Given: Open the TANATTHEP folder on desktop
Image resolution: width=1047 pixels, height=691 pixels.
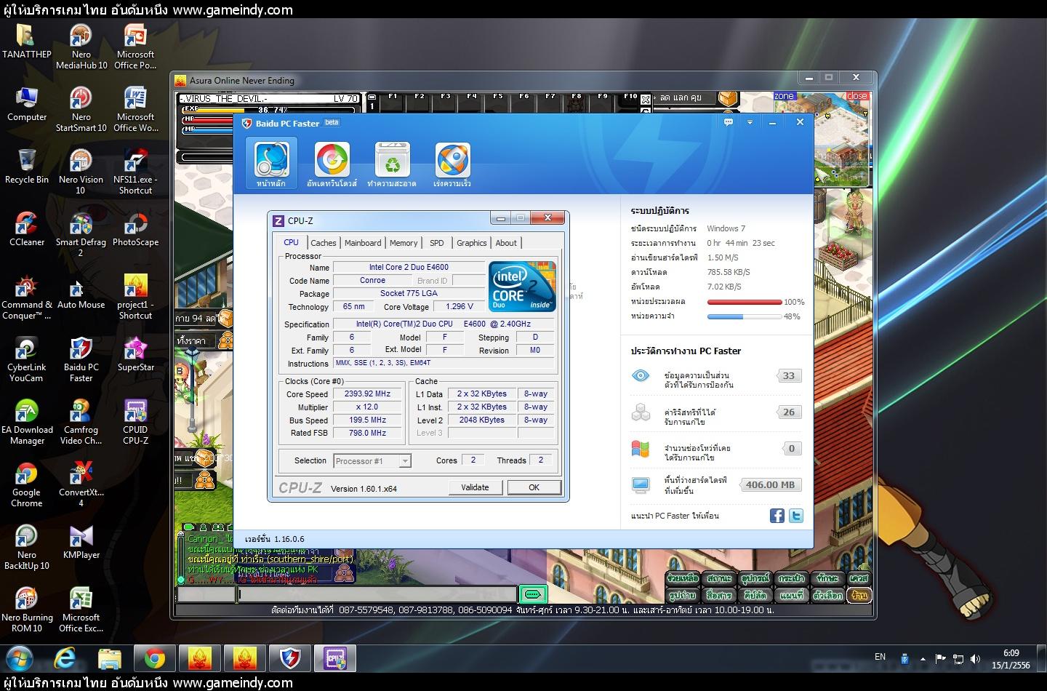Looking at the screenshot, I should tap(27, 41).
